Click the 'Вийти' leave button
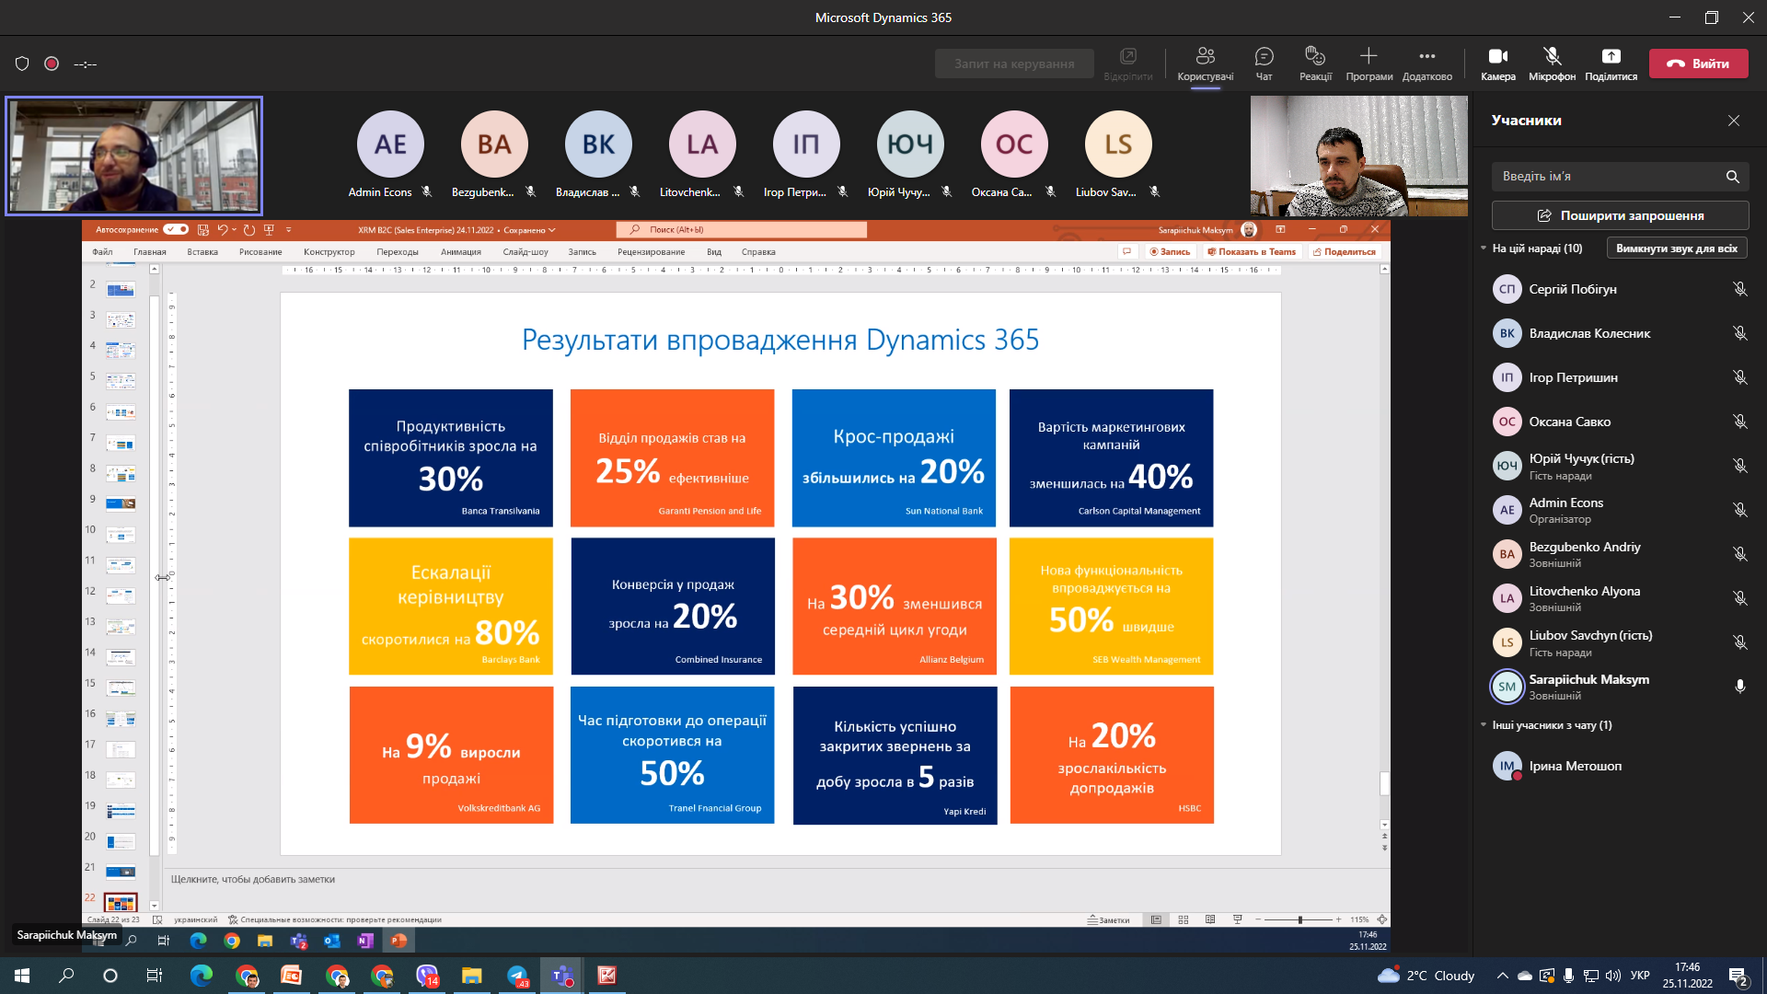Image resolution: width=1767 pixels, height=994 pixels. coord(1698,64)
